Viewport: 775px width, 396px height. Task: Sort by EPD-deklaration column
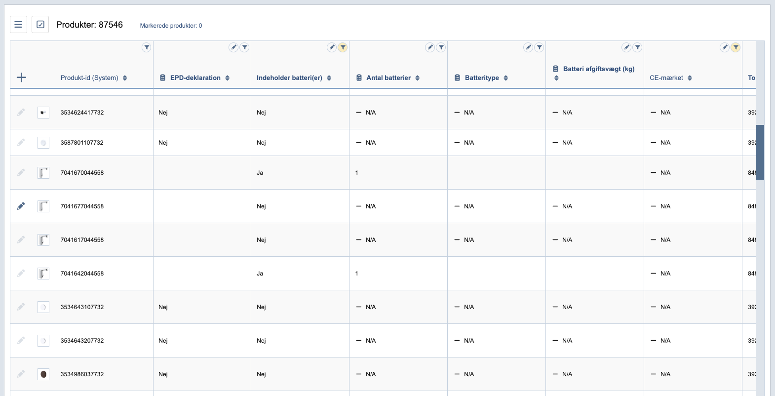[x=227, y=78]
